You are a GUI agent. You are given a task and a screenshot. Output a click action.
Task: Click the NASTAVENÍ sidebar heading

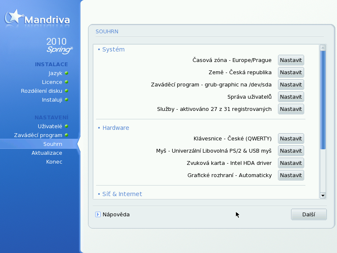pos(51,118)
